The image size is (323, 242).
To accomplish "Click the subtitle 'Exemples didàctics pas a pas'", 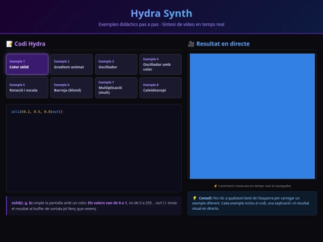I will [x=129, y=24].
